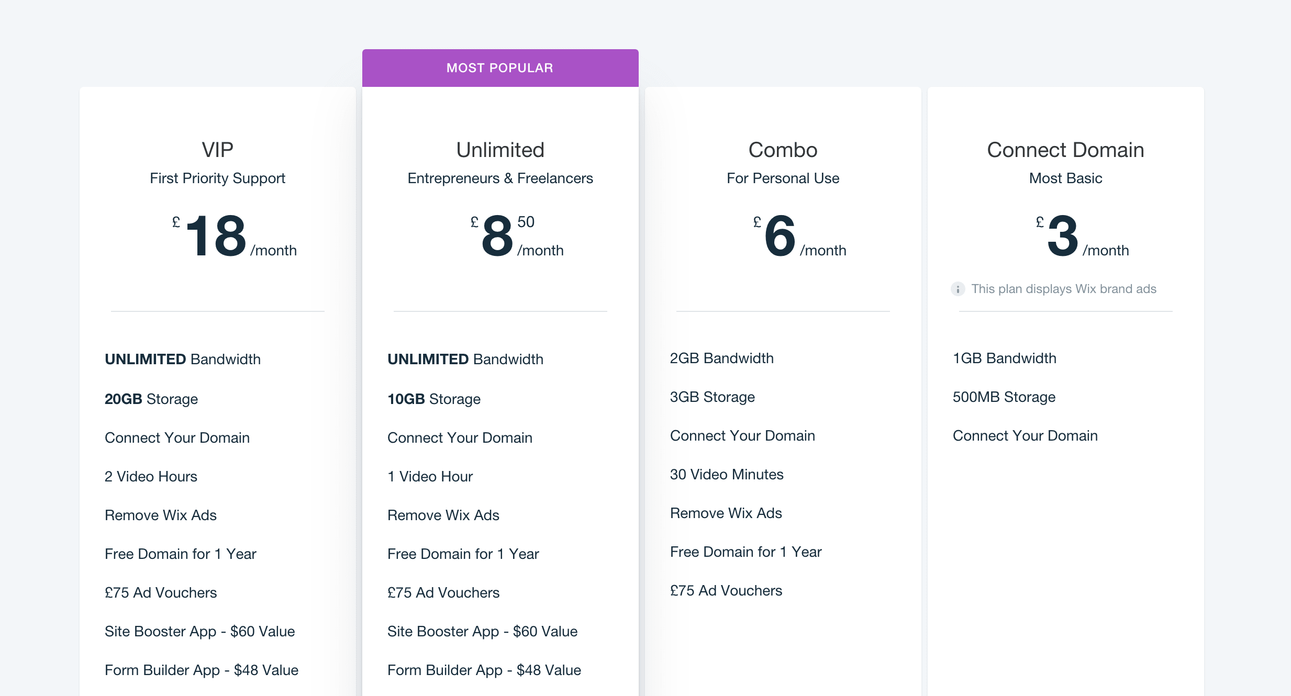Click 'Remove Wix Ads' in Unlimited plan
Image resolution: width=1291 pixels, height=696 pixels.
pos(443,515)
